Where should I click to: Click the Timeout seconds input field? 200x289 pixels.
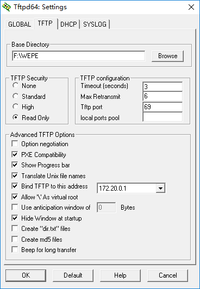pyautogui.click(x=162, y=86)
